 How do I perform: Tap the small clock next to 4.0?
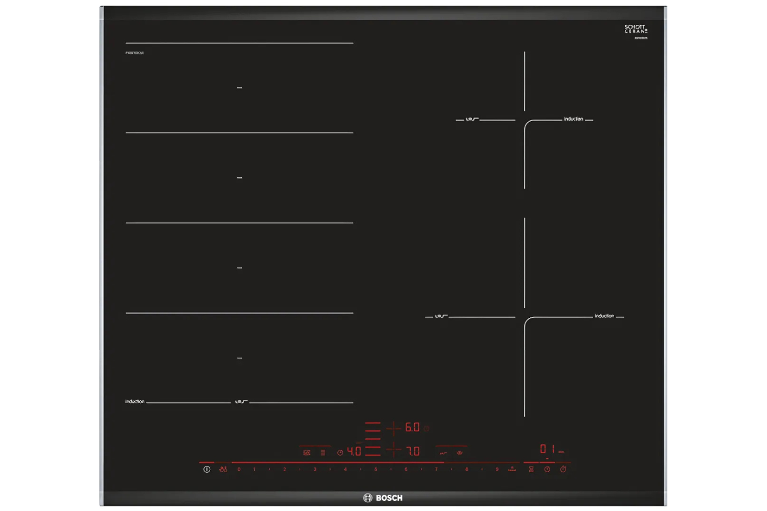pyautogui.click(x=340, y=452)
